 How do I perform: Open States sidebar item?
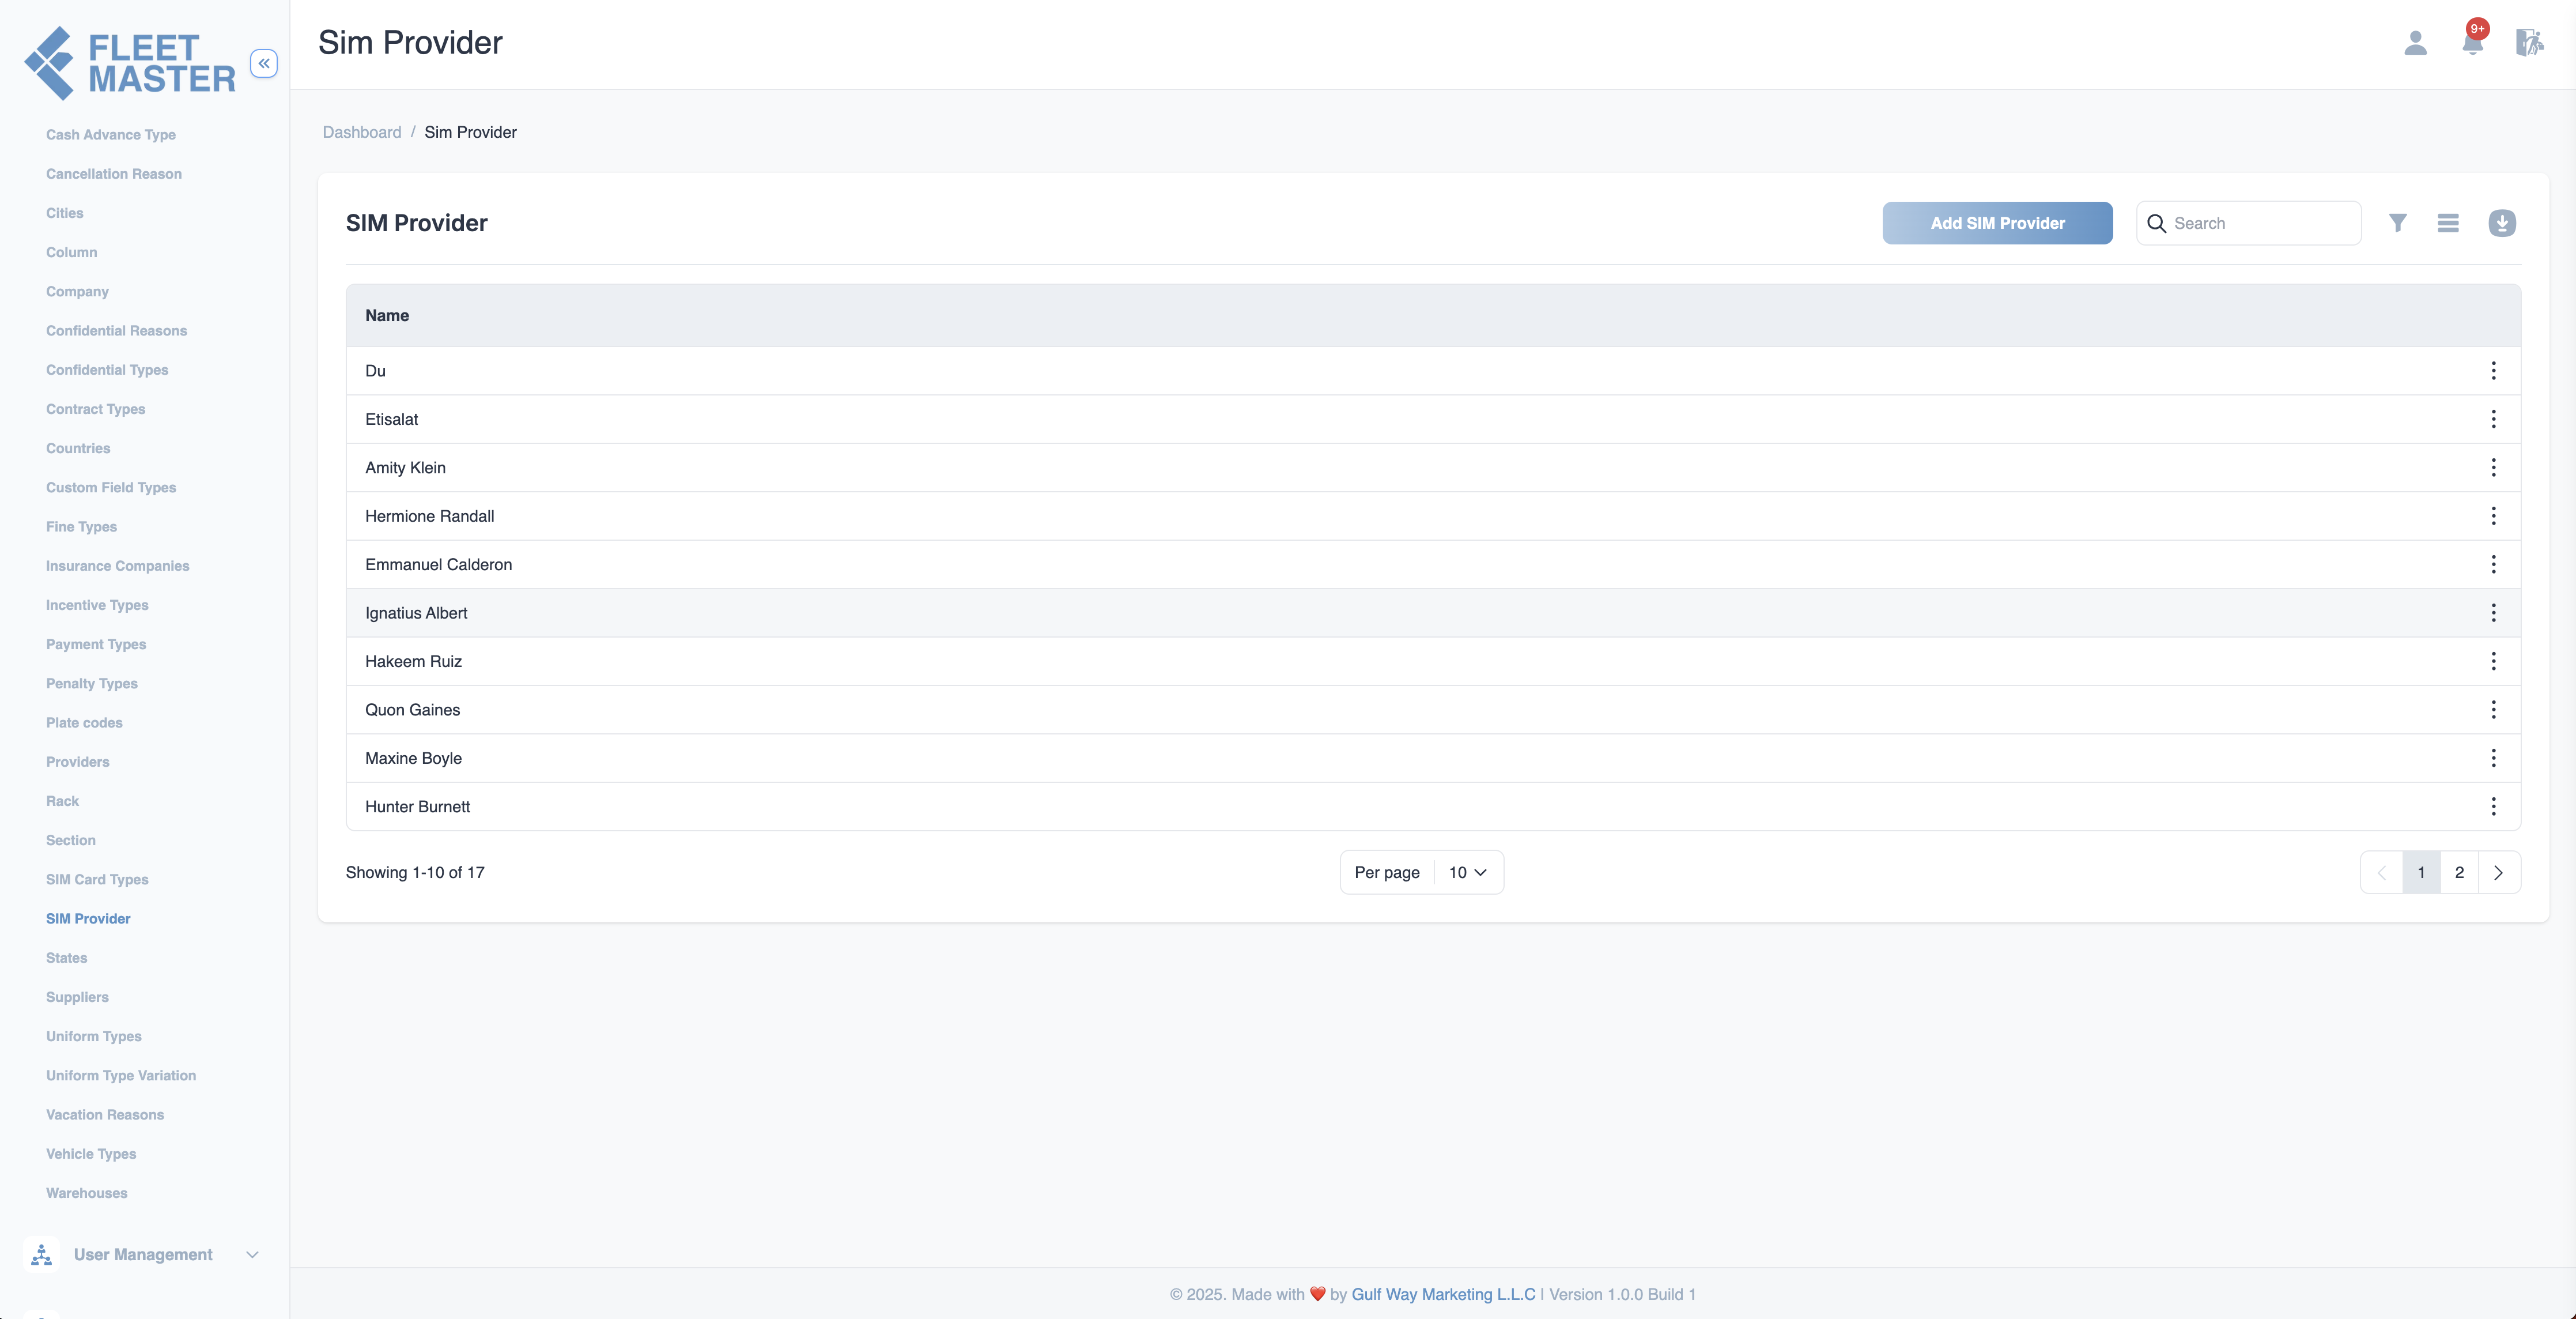[66, 958]
